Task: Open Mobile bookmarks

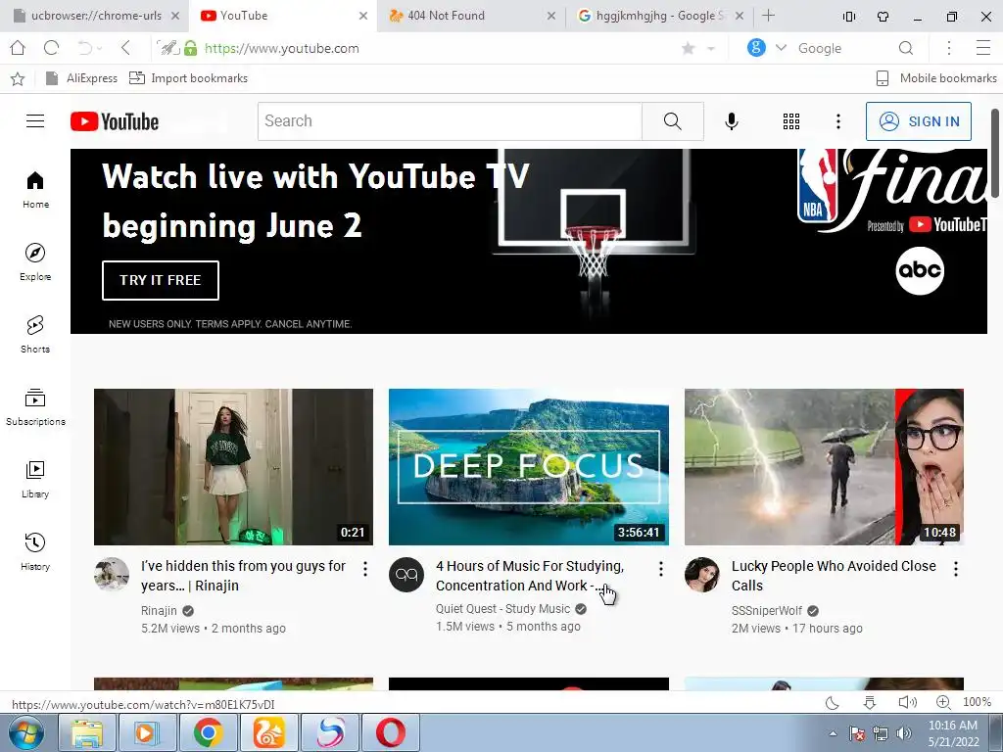Action: [935, 78]
